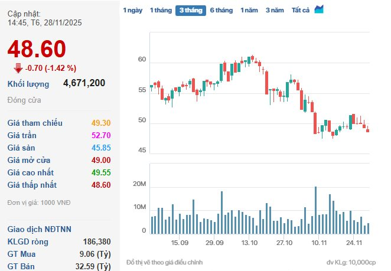
Task: Choose the 3 năm time range
Action: (x=275, y=10)
